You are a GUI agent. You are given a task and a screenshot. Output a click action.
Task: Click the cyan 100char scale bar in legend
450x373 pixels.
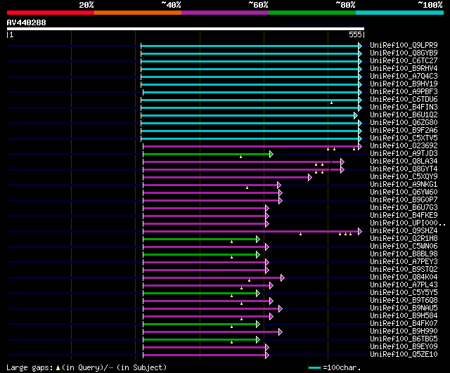click(x=314, y=368)
